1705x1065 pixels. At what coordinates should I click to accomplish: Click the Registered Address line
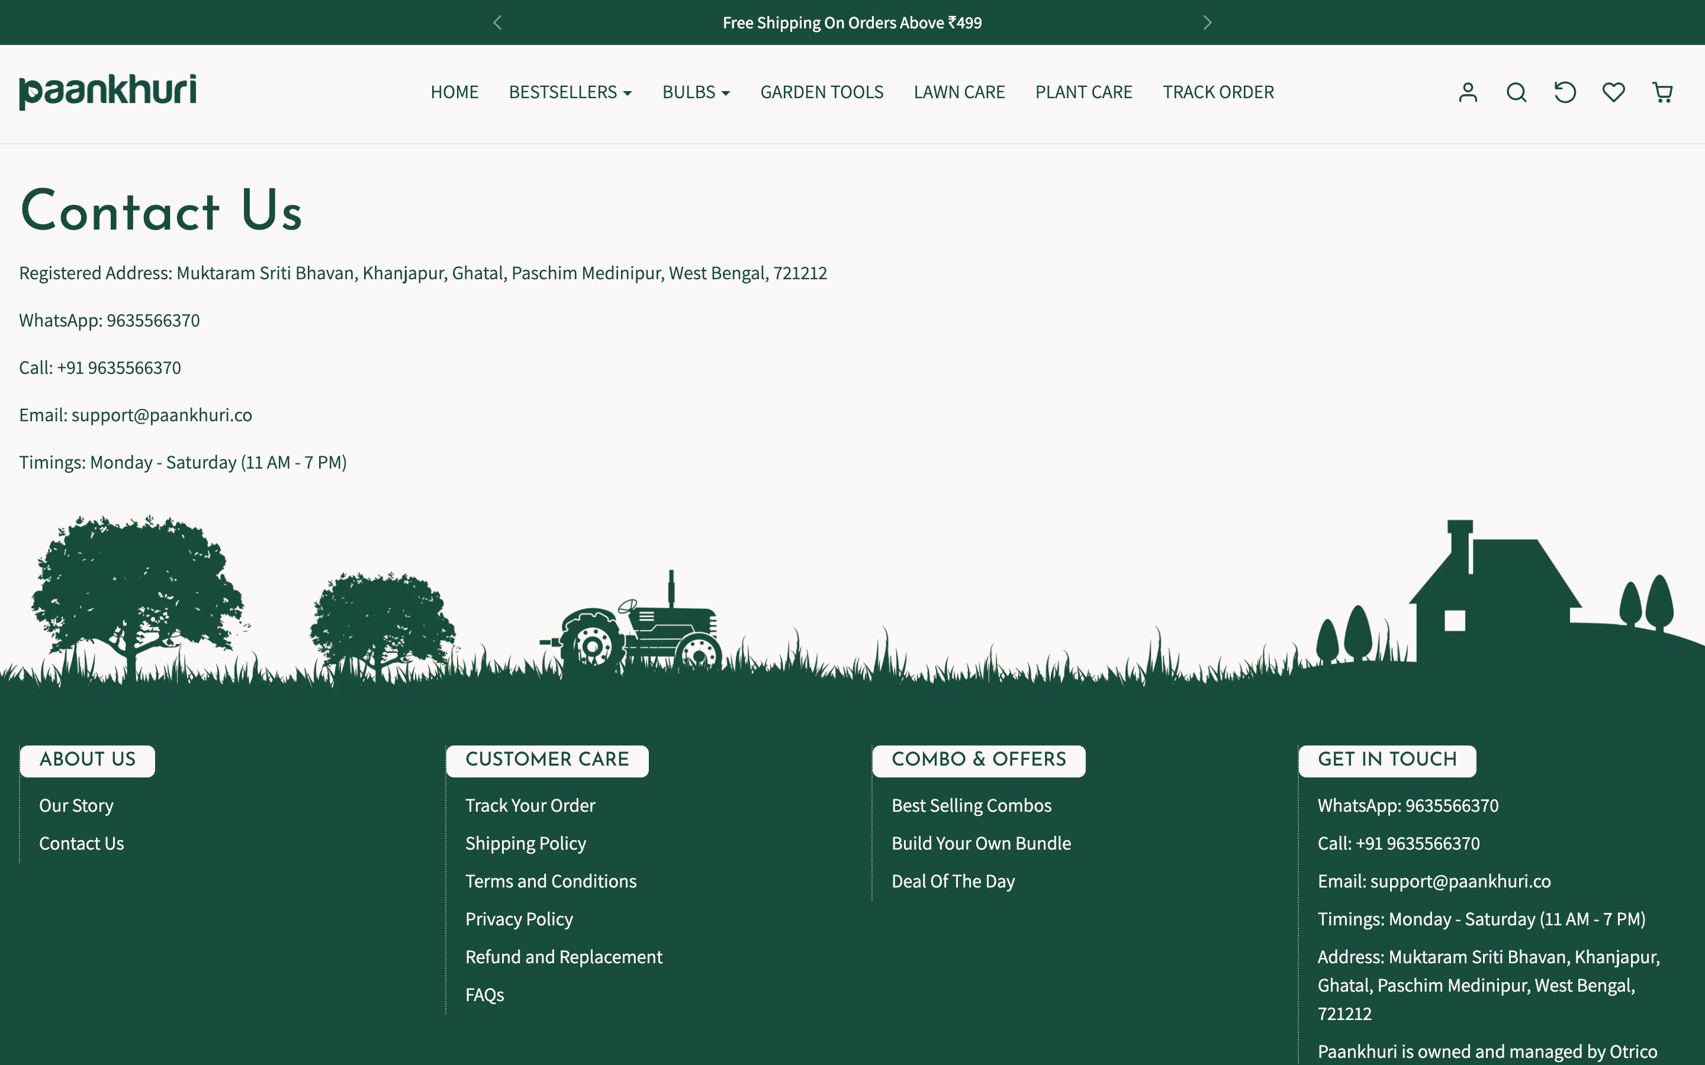click(423, 273)
